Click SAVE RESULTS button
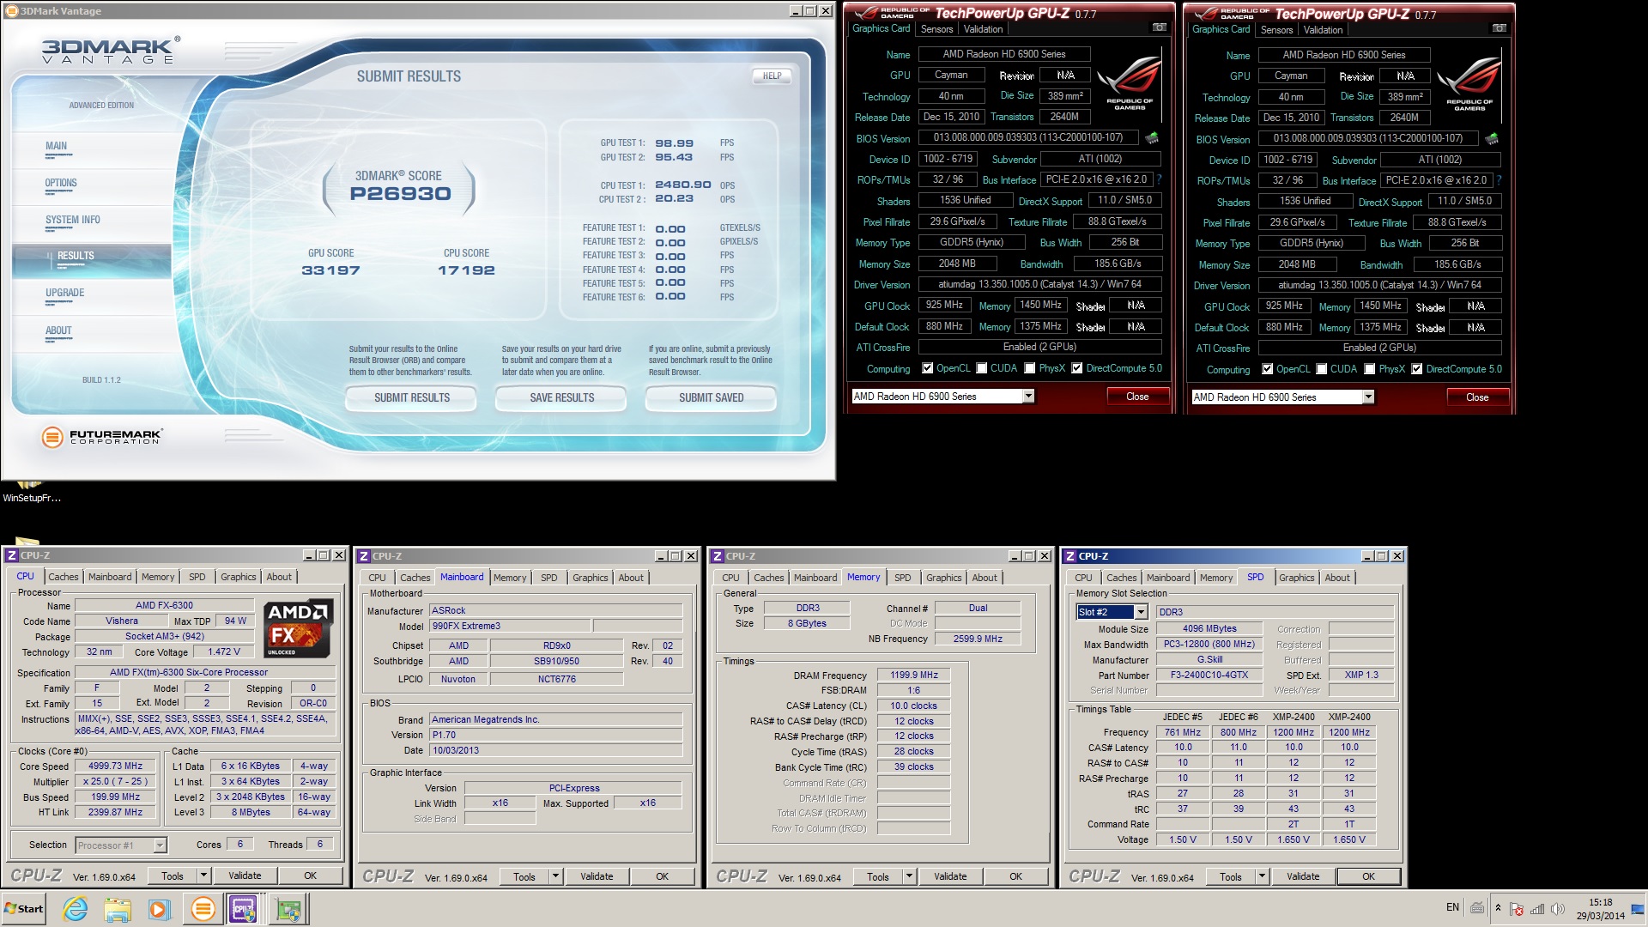This screenshot has height=927, width=1648. [x=561, y=397]
